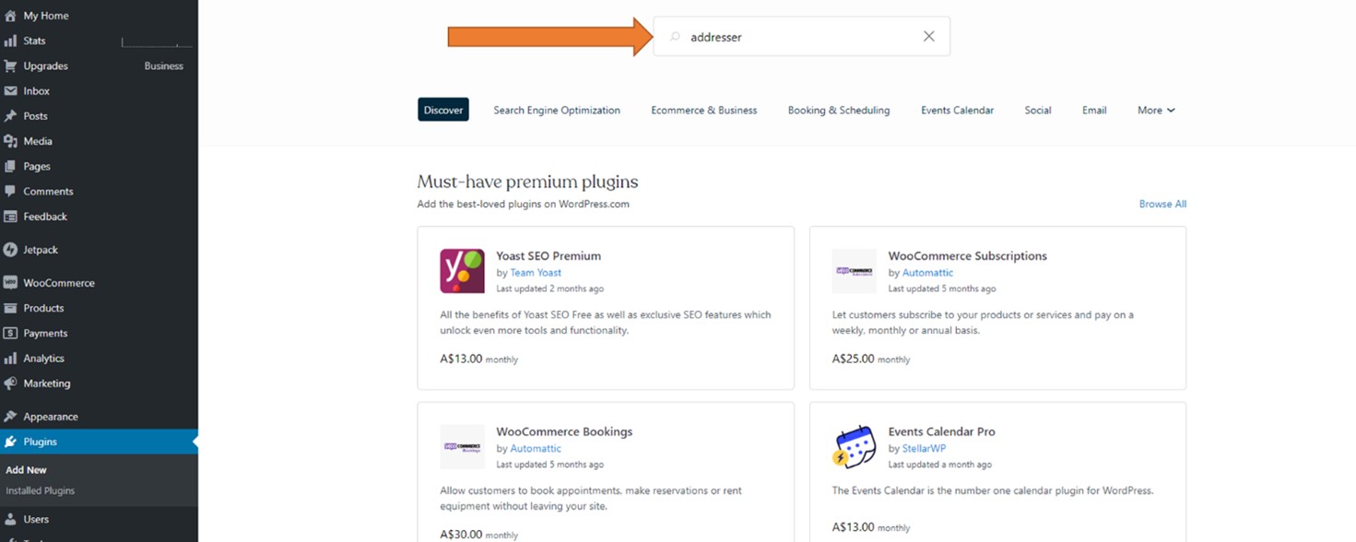Open Stats from the sidebar
Screen dimensions: 1356x542
click(34, 41)
